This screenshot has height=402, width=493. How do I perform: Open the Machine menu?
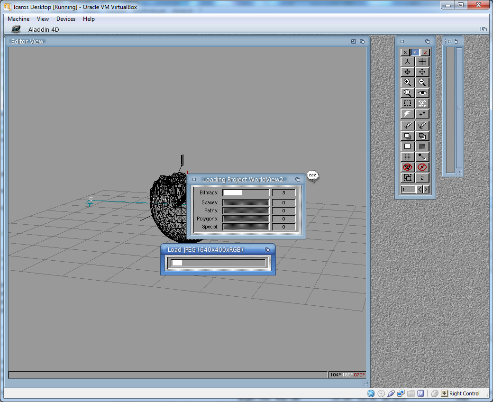pos(18,19)
